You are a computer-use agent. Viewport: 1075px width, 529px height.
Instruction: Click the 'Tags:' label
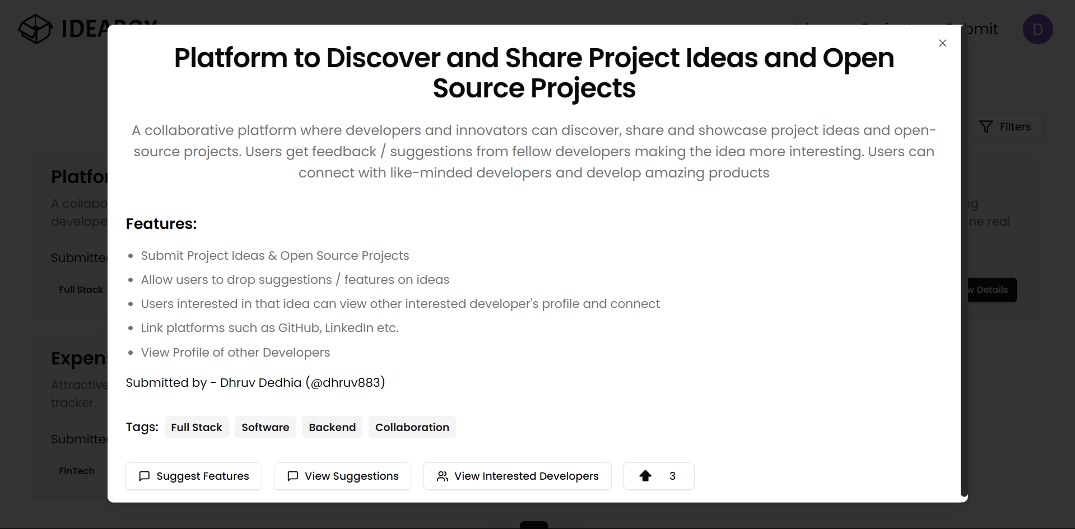tap(142, 427)
